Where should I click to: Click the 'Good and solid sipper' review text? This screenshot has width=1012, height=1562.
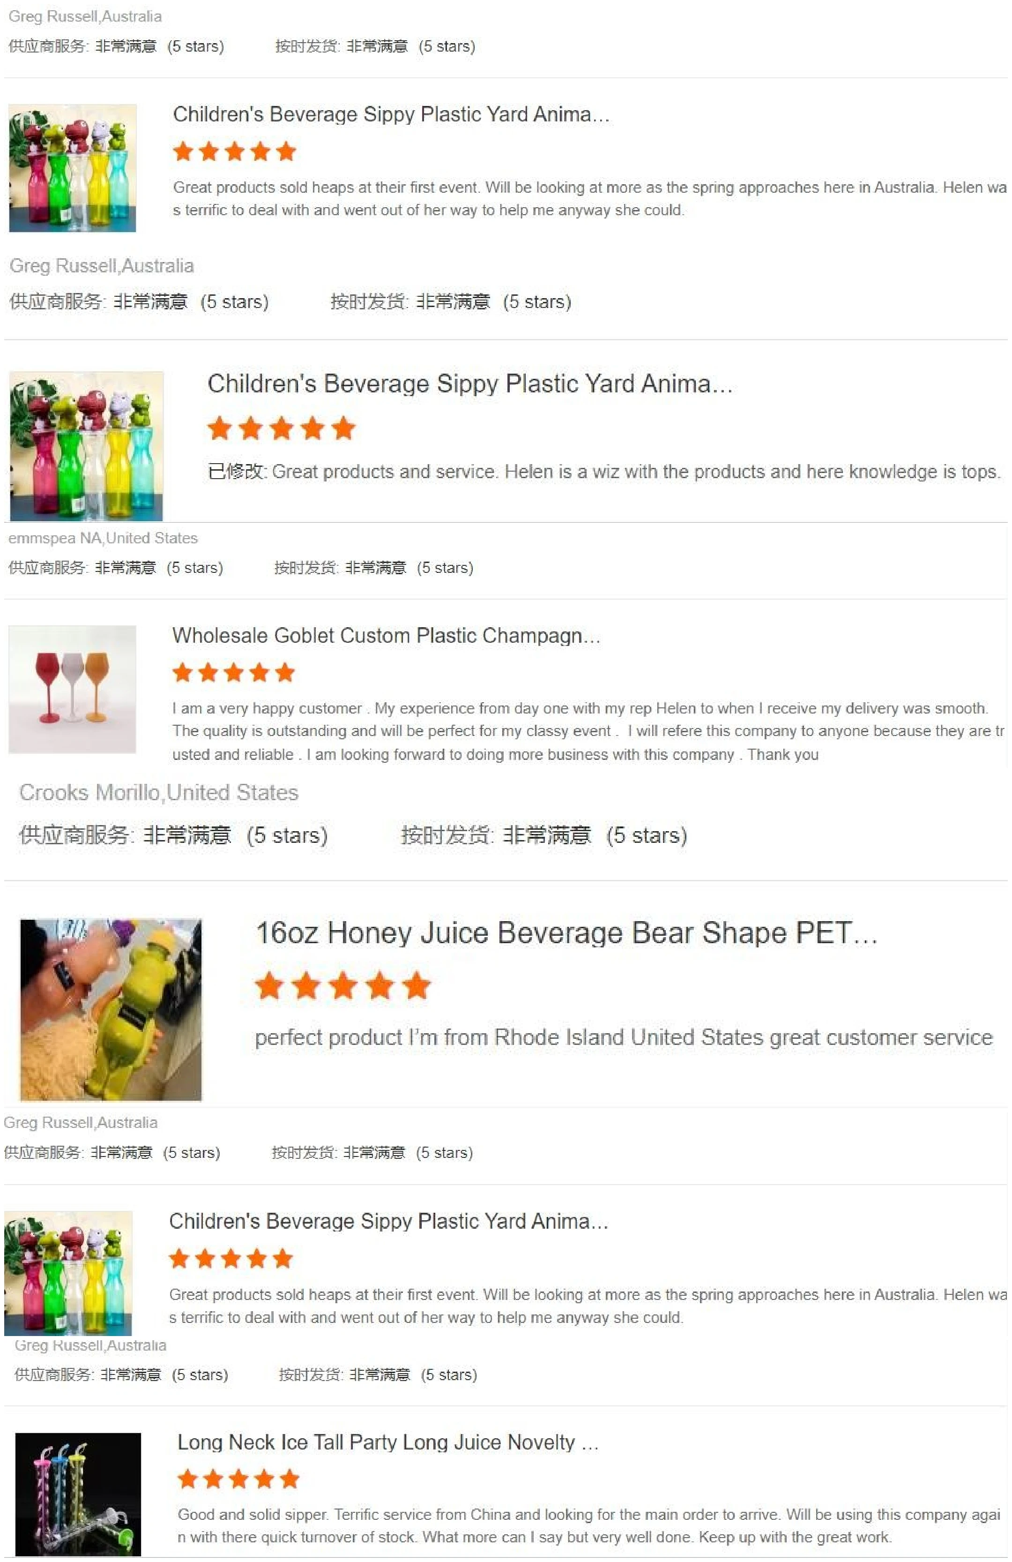[x=589, y=1525]
